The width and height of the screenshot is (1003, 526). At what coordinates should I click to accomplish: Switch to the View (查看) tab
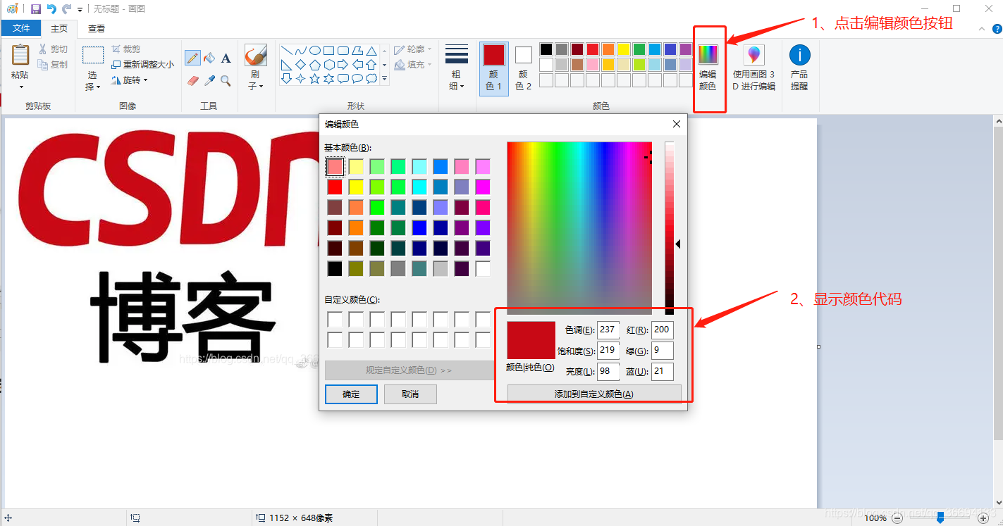(97, 28)
